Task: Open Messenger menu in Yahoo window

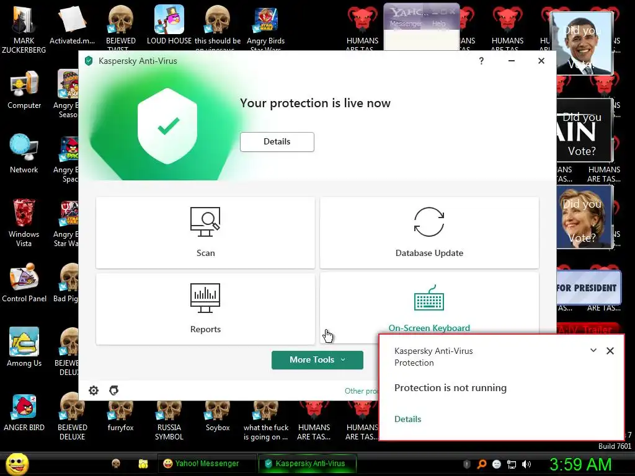Action: click(406, 24)
